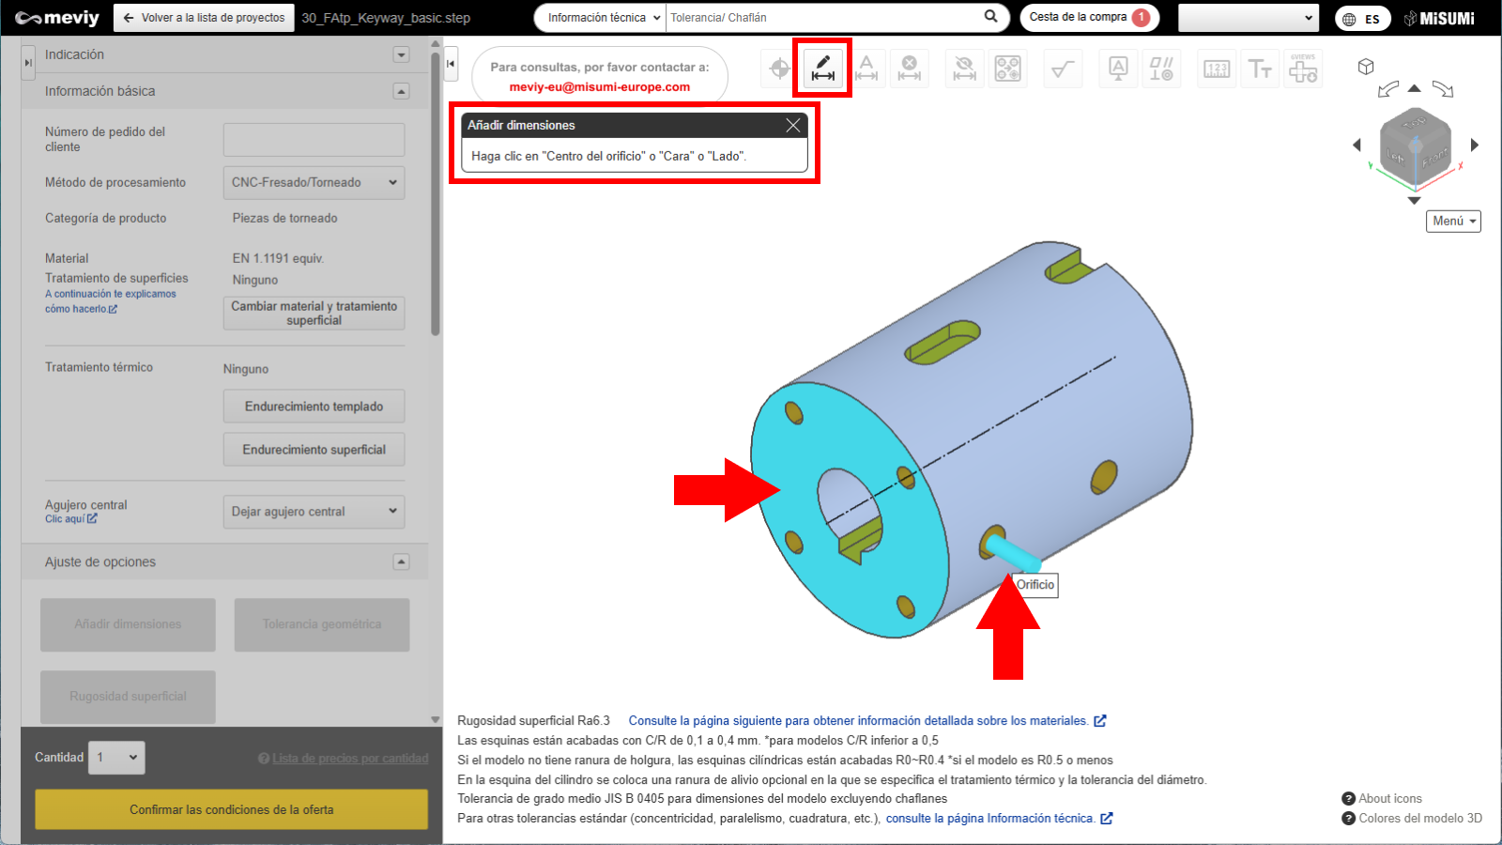This screenshot has width=1502, height=845.
Task: Collapse the Información básica section
Action: pos(401,91)
